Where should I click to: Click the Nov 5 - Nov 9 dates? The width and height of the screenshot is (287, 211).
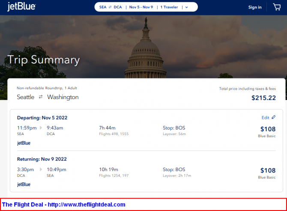click(141, 7)
